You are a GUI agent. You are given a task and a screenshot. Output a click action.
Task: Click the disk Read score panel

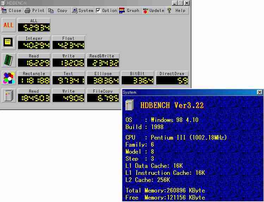point(34,96)
